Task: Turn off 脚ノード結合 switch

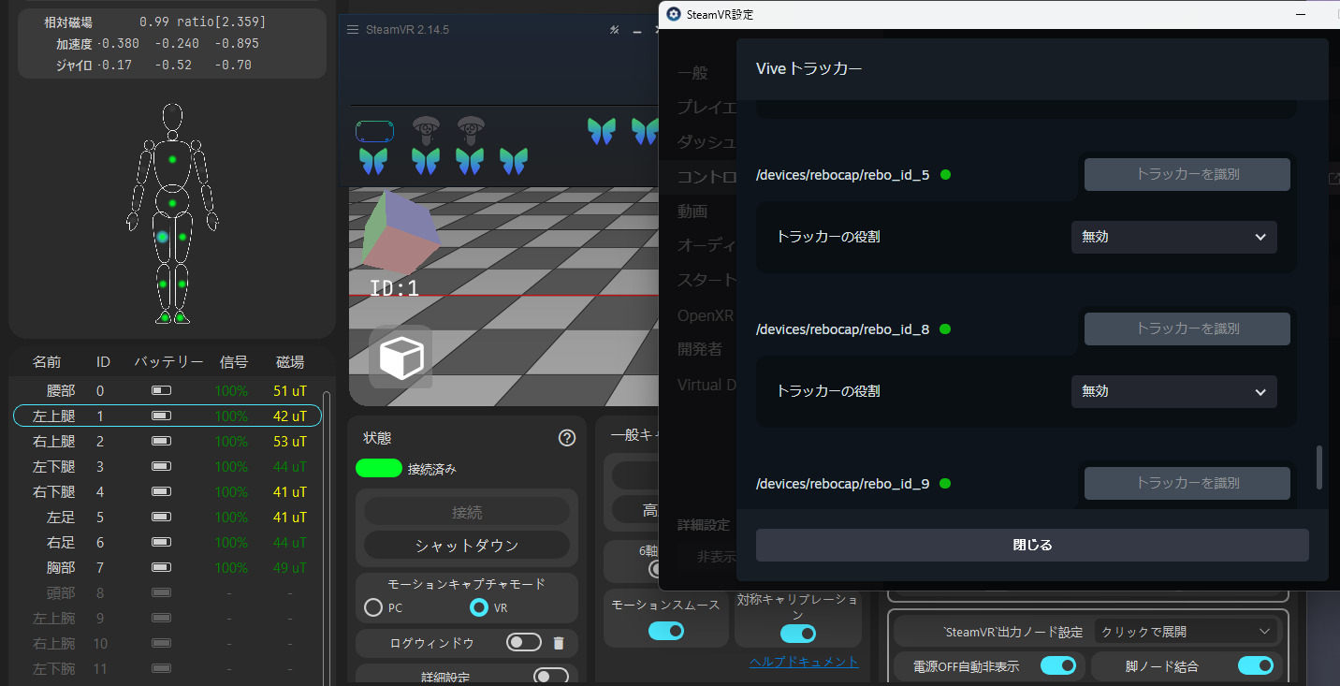Action: [x=1255, y=666]
